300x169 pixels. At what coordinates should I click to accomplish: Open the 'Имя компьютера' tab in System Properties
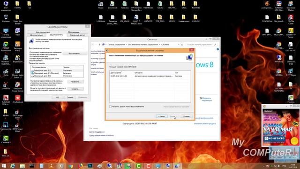[x=43, y=32]
